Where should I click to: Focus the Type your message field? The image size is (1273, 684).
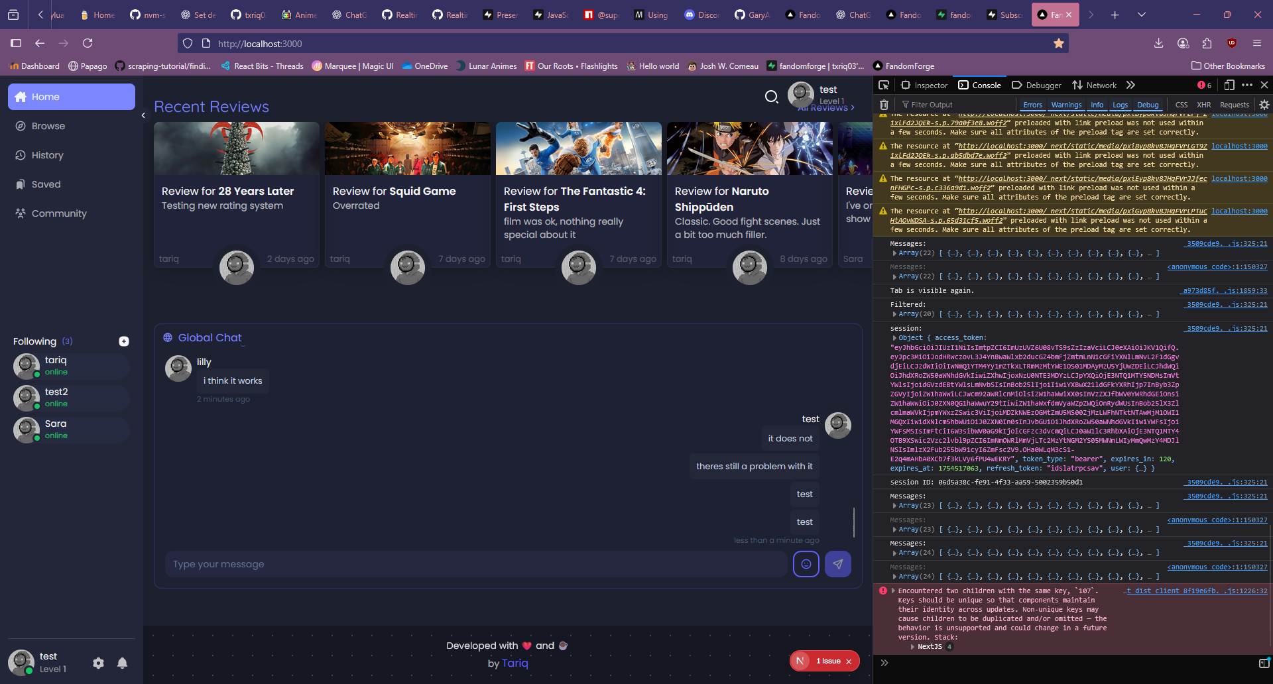point(476,564)
